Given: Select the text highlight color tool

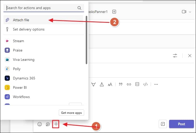Looking at the screenshot, I should 93,84.
